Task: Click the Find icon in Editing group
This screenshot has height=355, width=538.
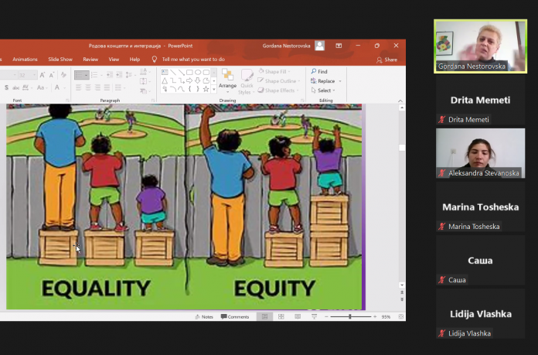Action: click(x=314, y=72)
